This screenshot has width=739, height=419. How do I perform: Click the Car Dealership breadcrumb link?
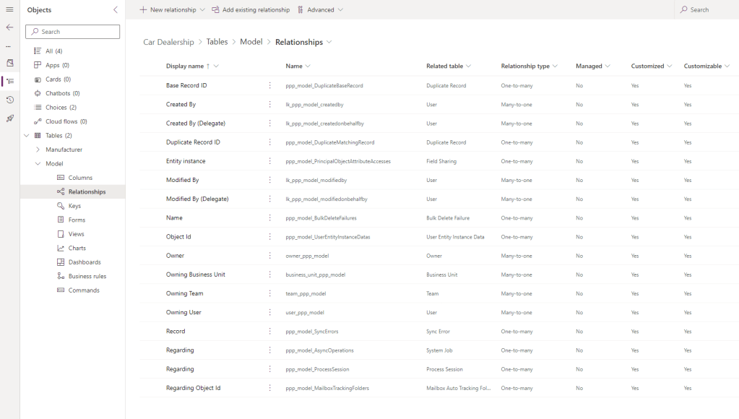(168, 42)
